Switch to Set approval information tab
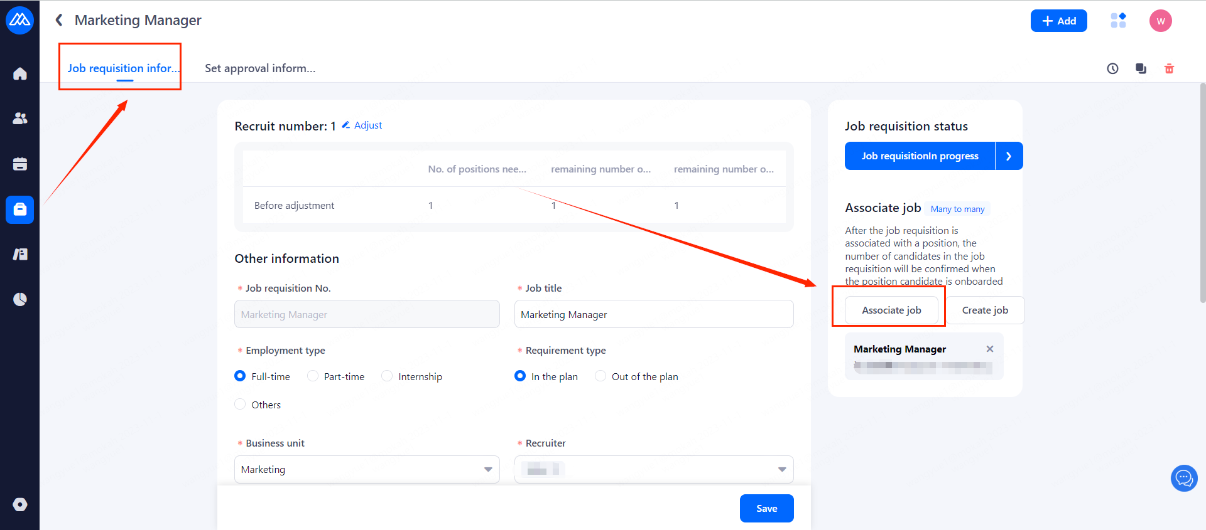This screenshot has height=530, width=1206. [260, 68]
